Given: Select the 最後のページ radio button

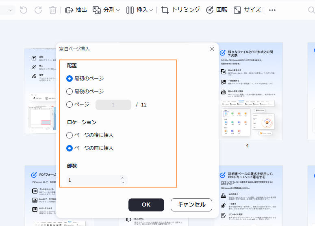Looking at the screenshot, I should point(70,92).
